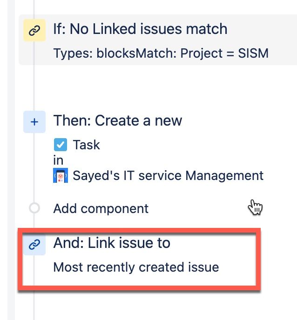This screenshot has width=297, height=320.
Task: Open the And: Link issue to action
Action: click(112, 243)
